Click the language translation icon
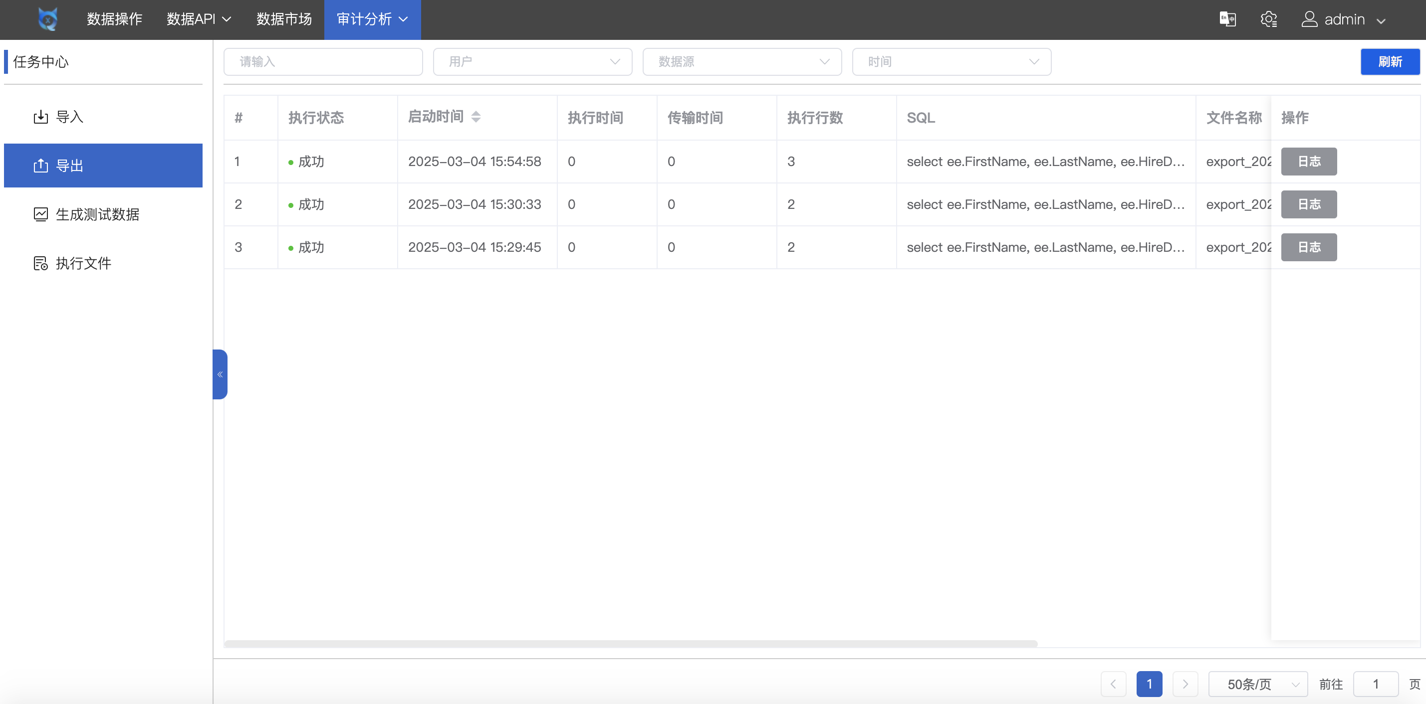This screenshot has height=704, width=1426. pos(1227,19)
